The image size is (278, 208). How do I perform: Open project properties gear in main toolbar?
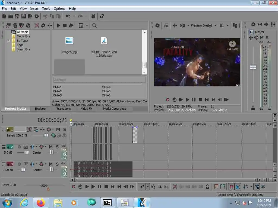click(37, 16)
